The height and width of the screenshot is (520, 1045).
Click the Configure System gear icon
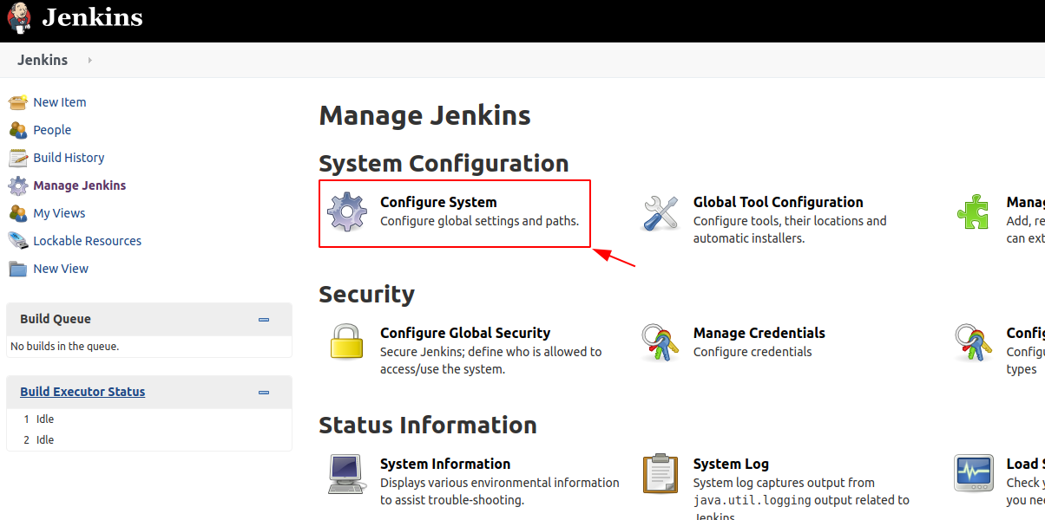347,212
